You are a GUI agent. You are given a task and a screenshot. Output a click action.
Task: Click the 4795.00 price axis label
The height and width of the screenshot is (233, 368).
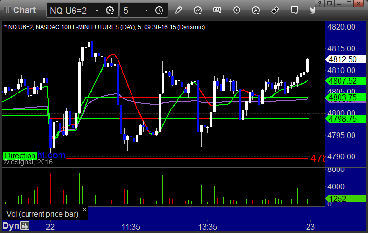tap(341, 135)
